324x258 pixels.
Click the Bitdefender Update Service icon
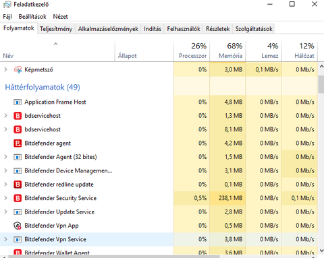point(18,212)
